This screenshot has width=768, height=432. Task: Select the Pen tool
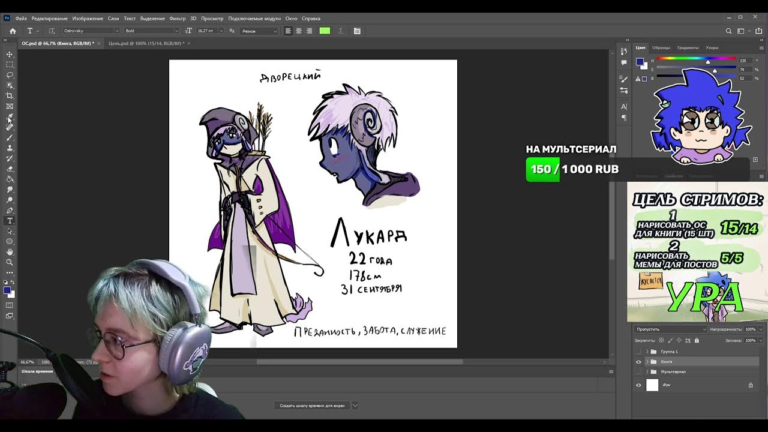[10, 211]
